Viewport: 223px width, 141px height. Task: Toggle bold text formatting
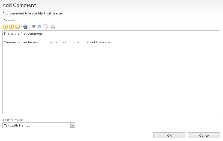pyautogui.click(x=5, y=27)
